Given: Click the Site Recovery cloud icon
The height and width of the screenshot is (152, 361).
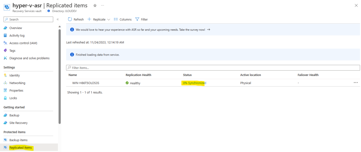Looking at the screenshot, I should pos(6,123).
